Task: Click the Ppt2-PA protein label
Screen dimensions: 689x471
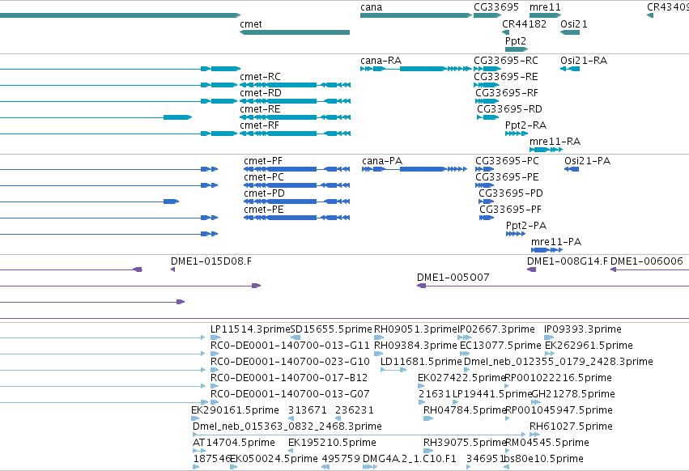Action: [x=526, y=226]
